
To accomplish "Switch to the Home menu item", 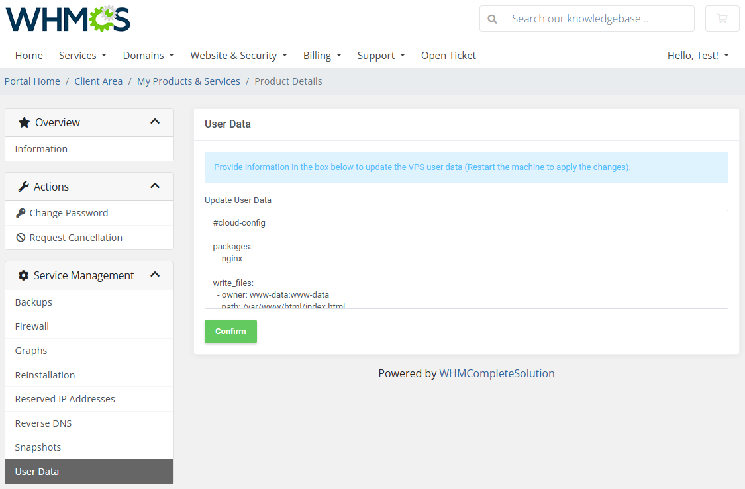I will [x=28, y=56].
